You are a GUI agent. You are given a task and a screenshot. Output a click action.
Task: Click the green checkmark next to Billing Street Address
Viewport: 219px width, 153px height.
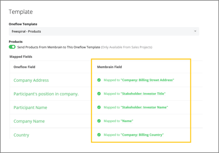(99, 80)
